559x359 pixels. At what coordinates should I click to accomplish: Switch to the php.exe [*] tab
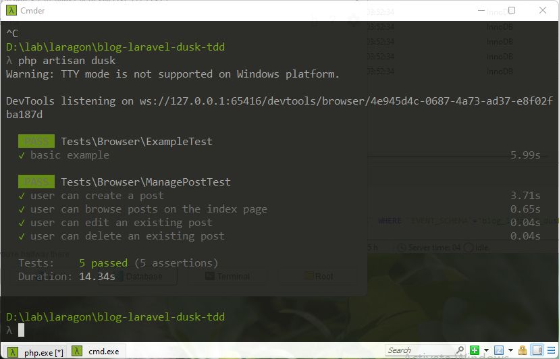[35, 352]
